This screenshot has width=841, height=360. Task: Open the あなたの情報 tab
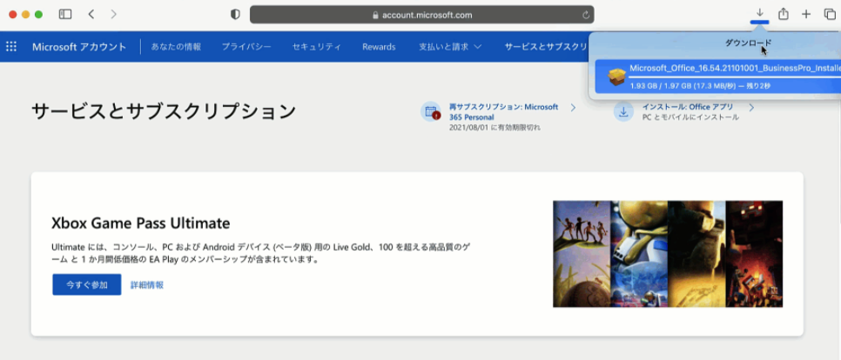click(x=176, y=47)
